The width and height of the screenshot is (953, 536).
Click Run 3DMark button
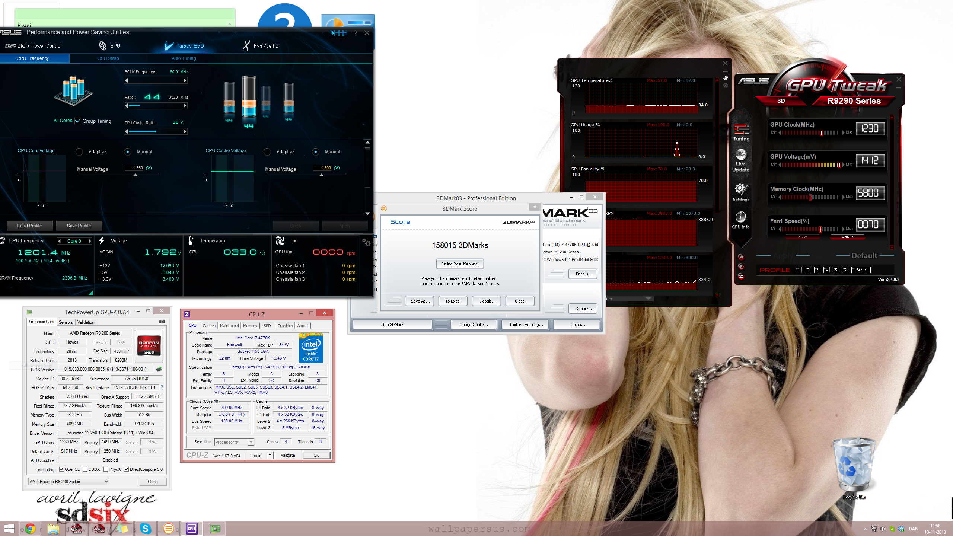coord(392,325)
